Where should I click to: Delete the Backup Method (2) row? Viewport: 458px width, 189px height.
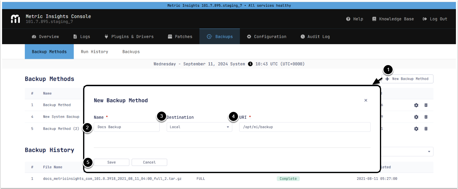(x=426, y=129)
